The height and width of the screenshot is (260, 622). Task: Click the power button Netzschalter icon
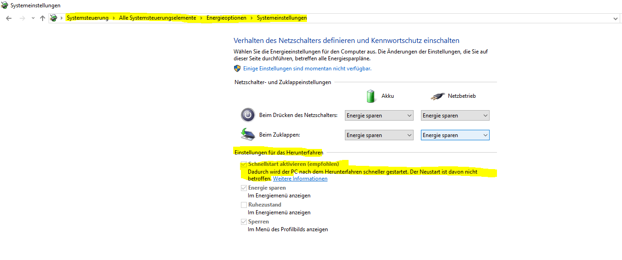[248, 115]
